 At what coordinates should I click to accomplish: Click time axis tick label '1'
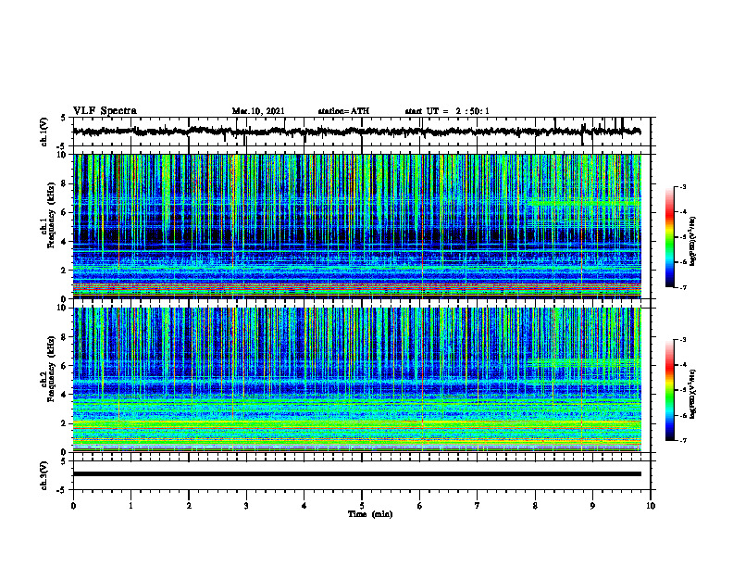pos(130,506)
